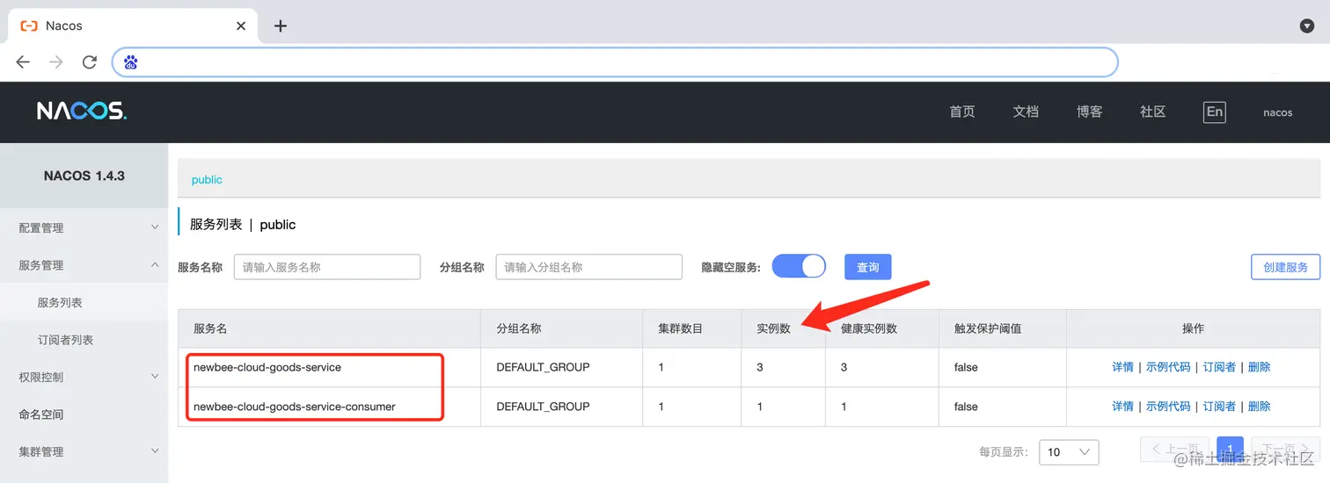Image resolution: width=1330 pixels, height=483 pixels.
Task: Click NACOS 1.4.3 version label
Action: point(84,176)
